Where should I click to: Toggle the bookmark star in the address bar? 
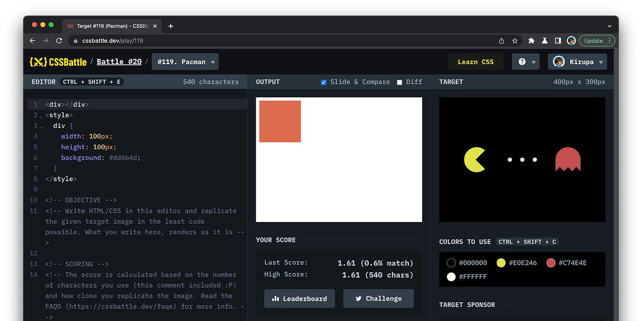514,40
